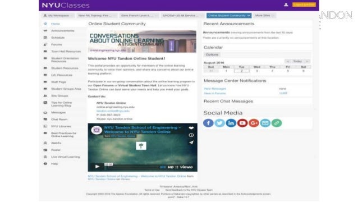Share the video using the paper plane icon

click(191, 142)
